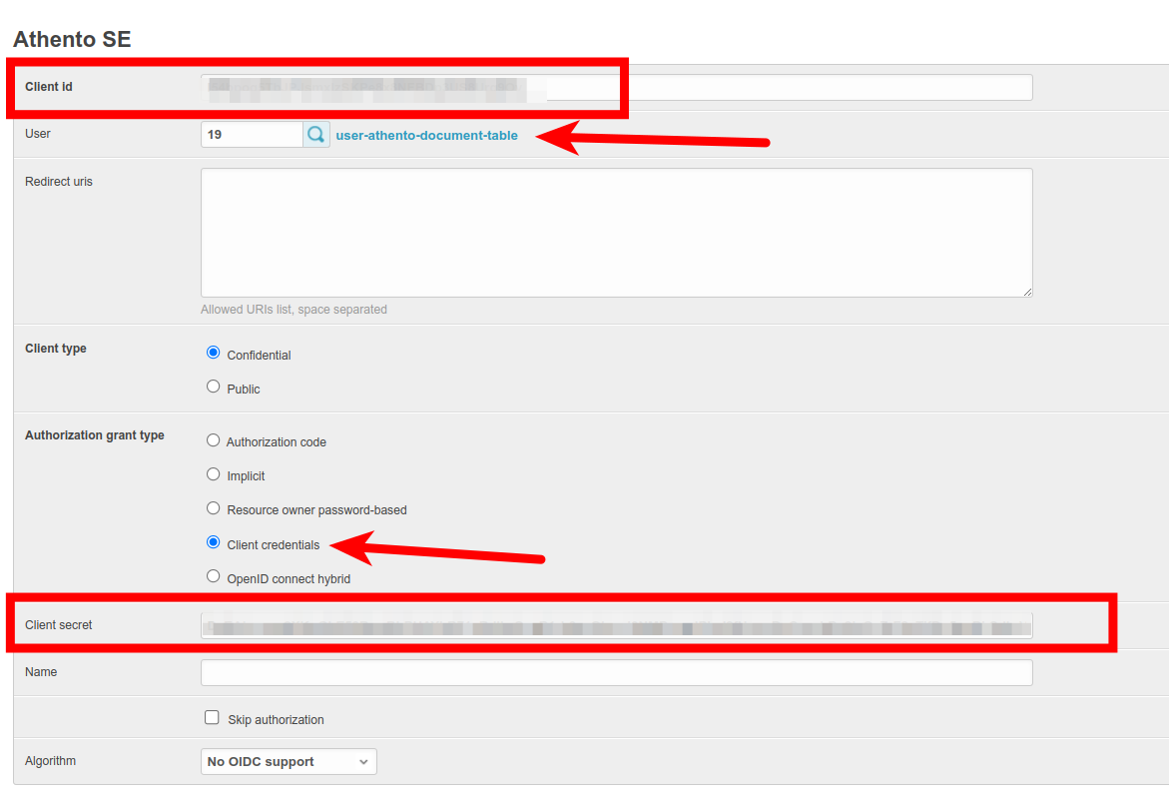Open the user-athento-document-table link
1169x807 pixels.
[426, 136]
